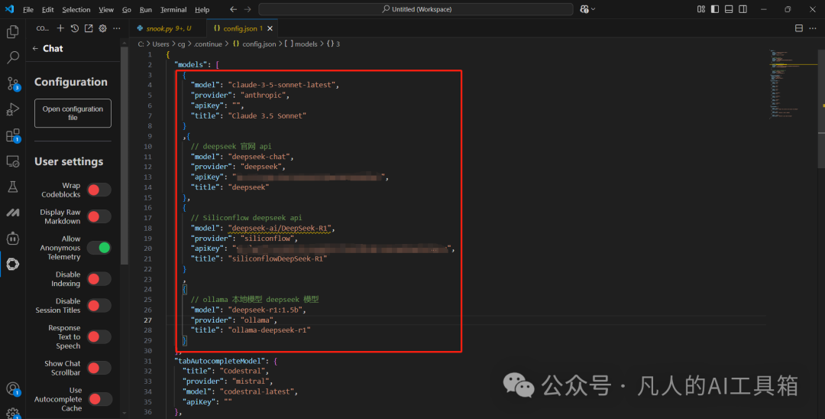Viewport: 825px width, 419px height.
Task: Click the editor minimap
Action: pos(792,84)
